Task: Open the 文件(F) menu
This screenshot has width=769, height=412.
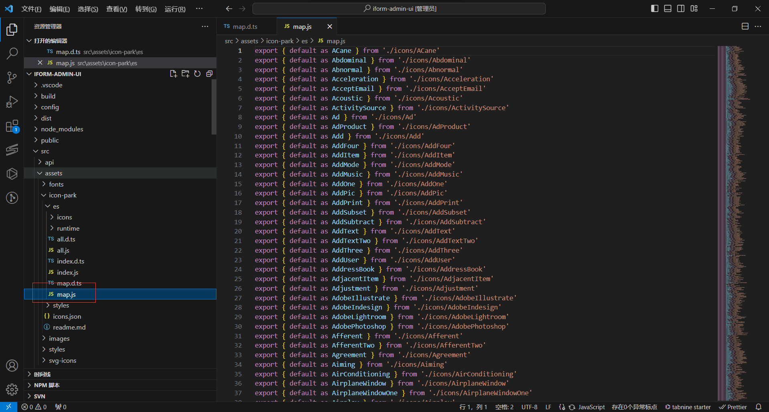Action: click(31, 9)
